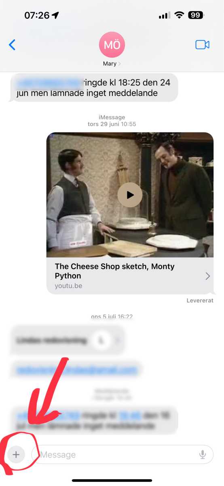224x486 pixels.
Task: Expand Mary contact details chevron
Action: (119, 64)
